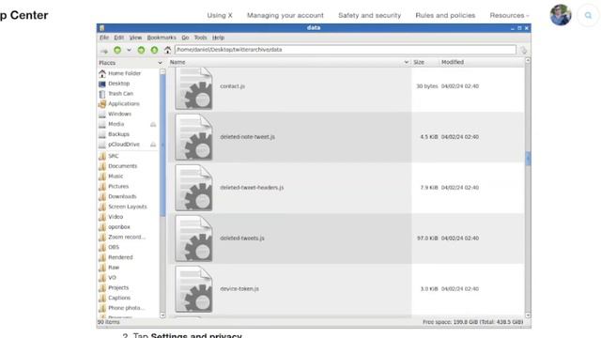Open Using X in Help Center nav
The height and width of the screenshot is (338, 601).
pos(220,15)
